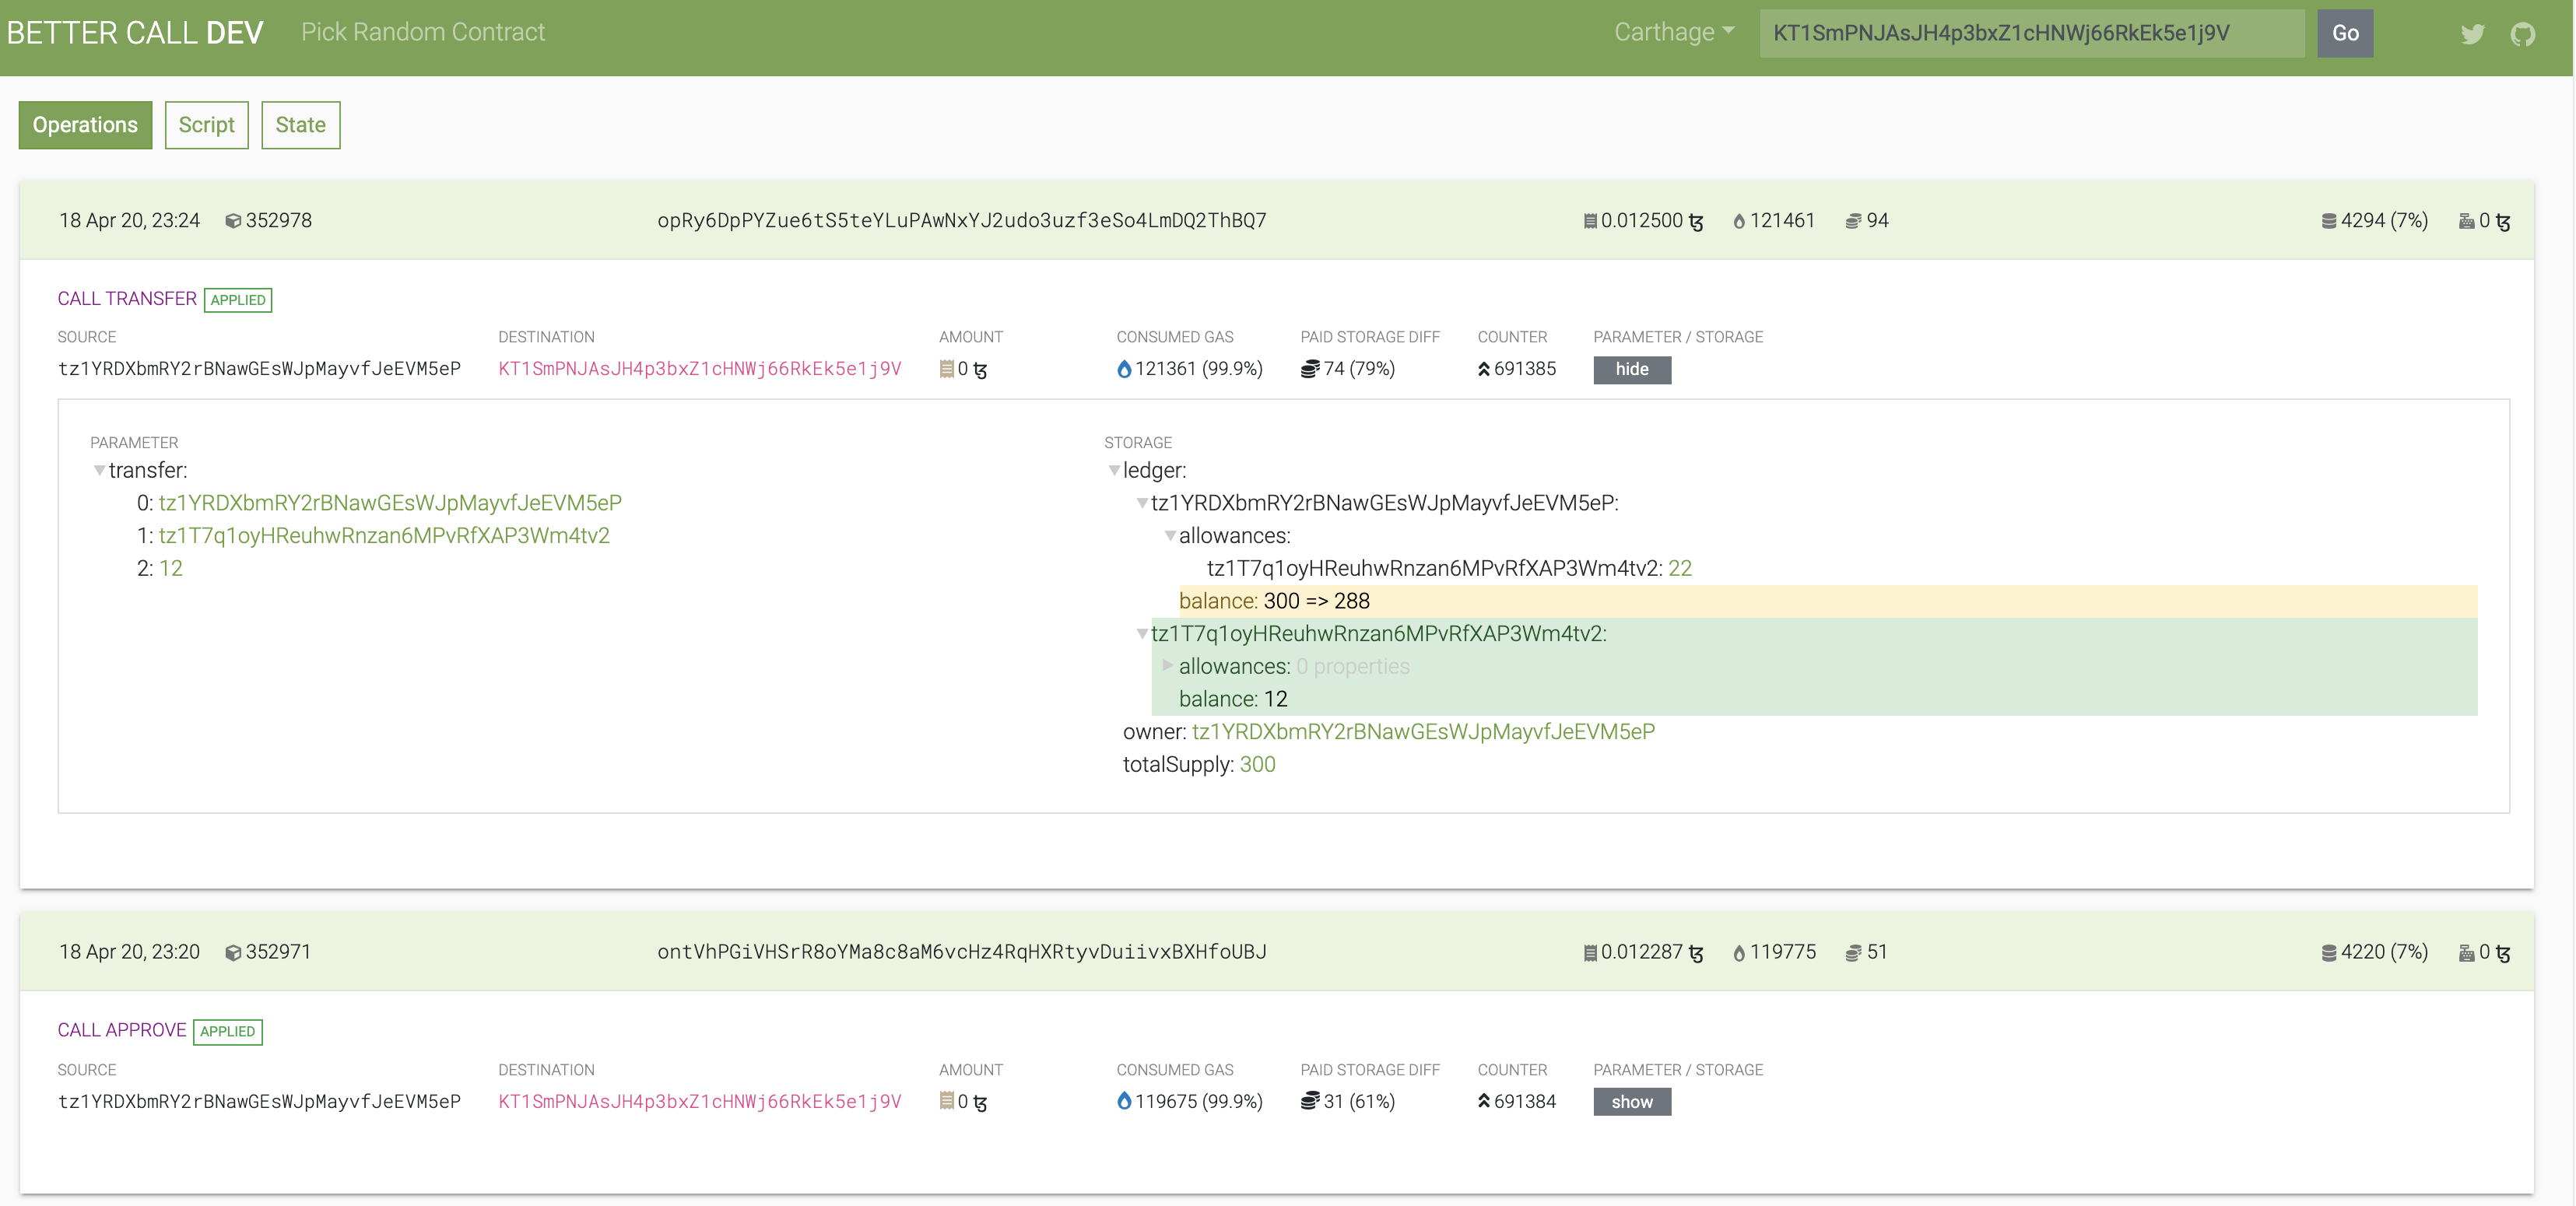Collapse the ledger storage node
Image resolution: width=2576 pixels, height=1206 pixels.
[1114, 471]
